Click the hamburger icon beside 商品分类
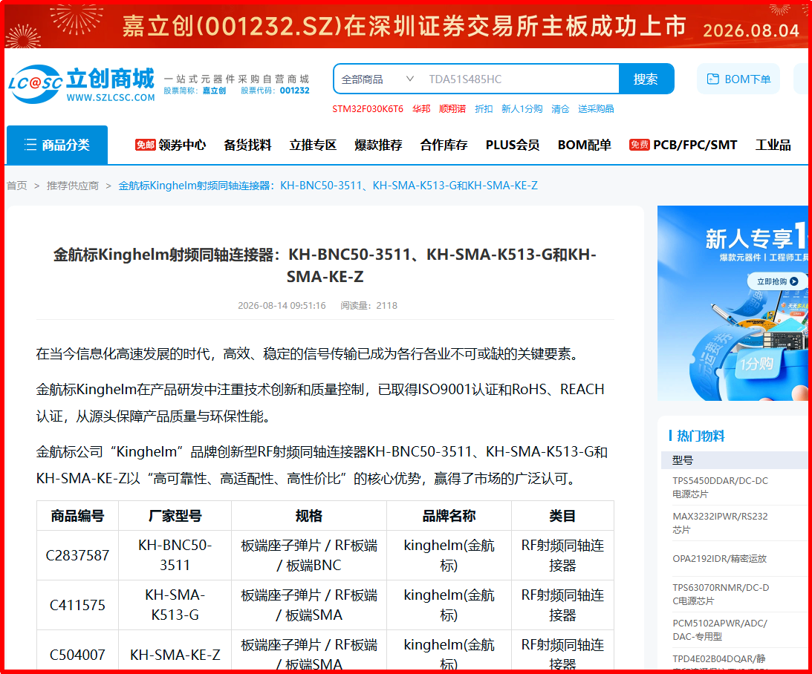812x674 pixels. point(30,145)
